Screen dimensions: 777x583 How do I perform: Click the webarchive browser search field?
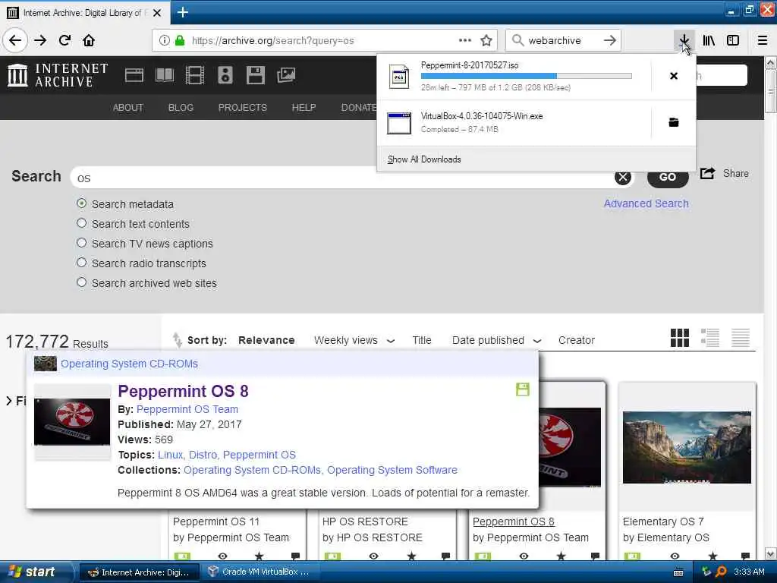[562, 40]
